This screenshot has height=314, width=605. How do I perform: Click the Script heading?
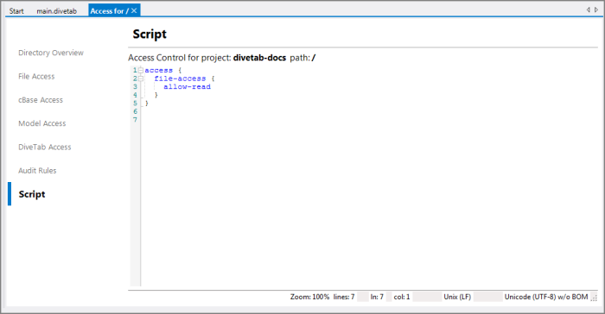click(x=150, y=35)
